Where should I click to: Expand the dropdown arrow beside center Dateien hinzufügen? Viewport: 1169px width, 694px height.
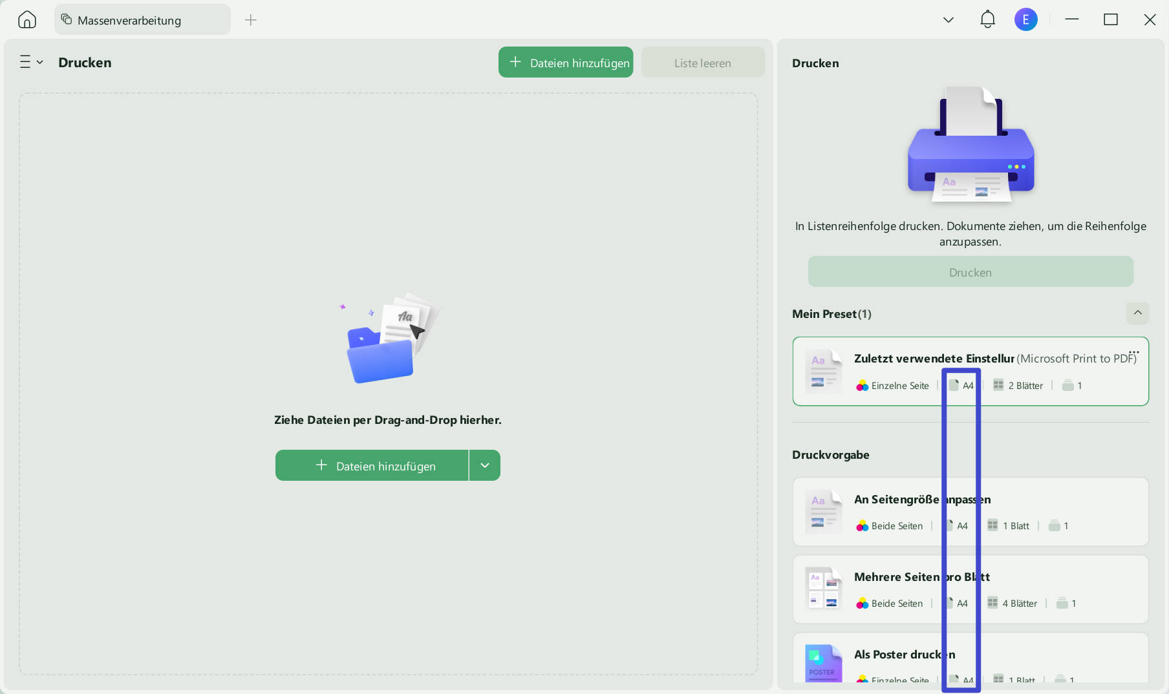click(x=485, y=465)
